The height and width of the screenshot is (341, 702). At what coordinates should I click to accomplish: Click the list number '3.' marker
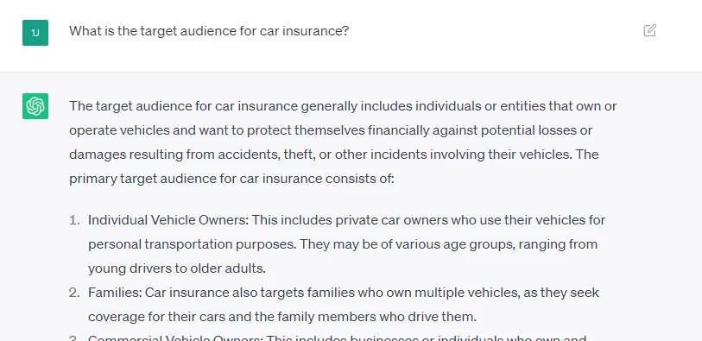pos(74,338)
